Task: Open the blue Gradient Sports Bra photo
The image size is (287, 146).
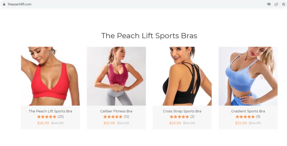Action: tap(248, 76)
